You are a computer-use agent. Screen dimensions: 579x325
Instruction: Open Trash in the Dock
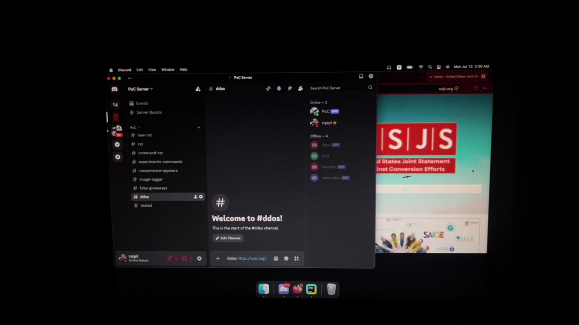point(331,289)
